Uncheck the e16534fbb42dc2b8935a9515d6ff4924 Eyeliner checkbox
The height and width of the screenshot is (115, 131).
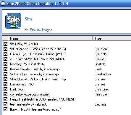5,59
